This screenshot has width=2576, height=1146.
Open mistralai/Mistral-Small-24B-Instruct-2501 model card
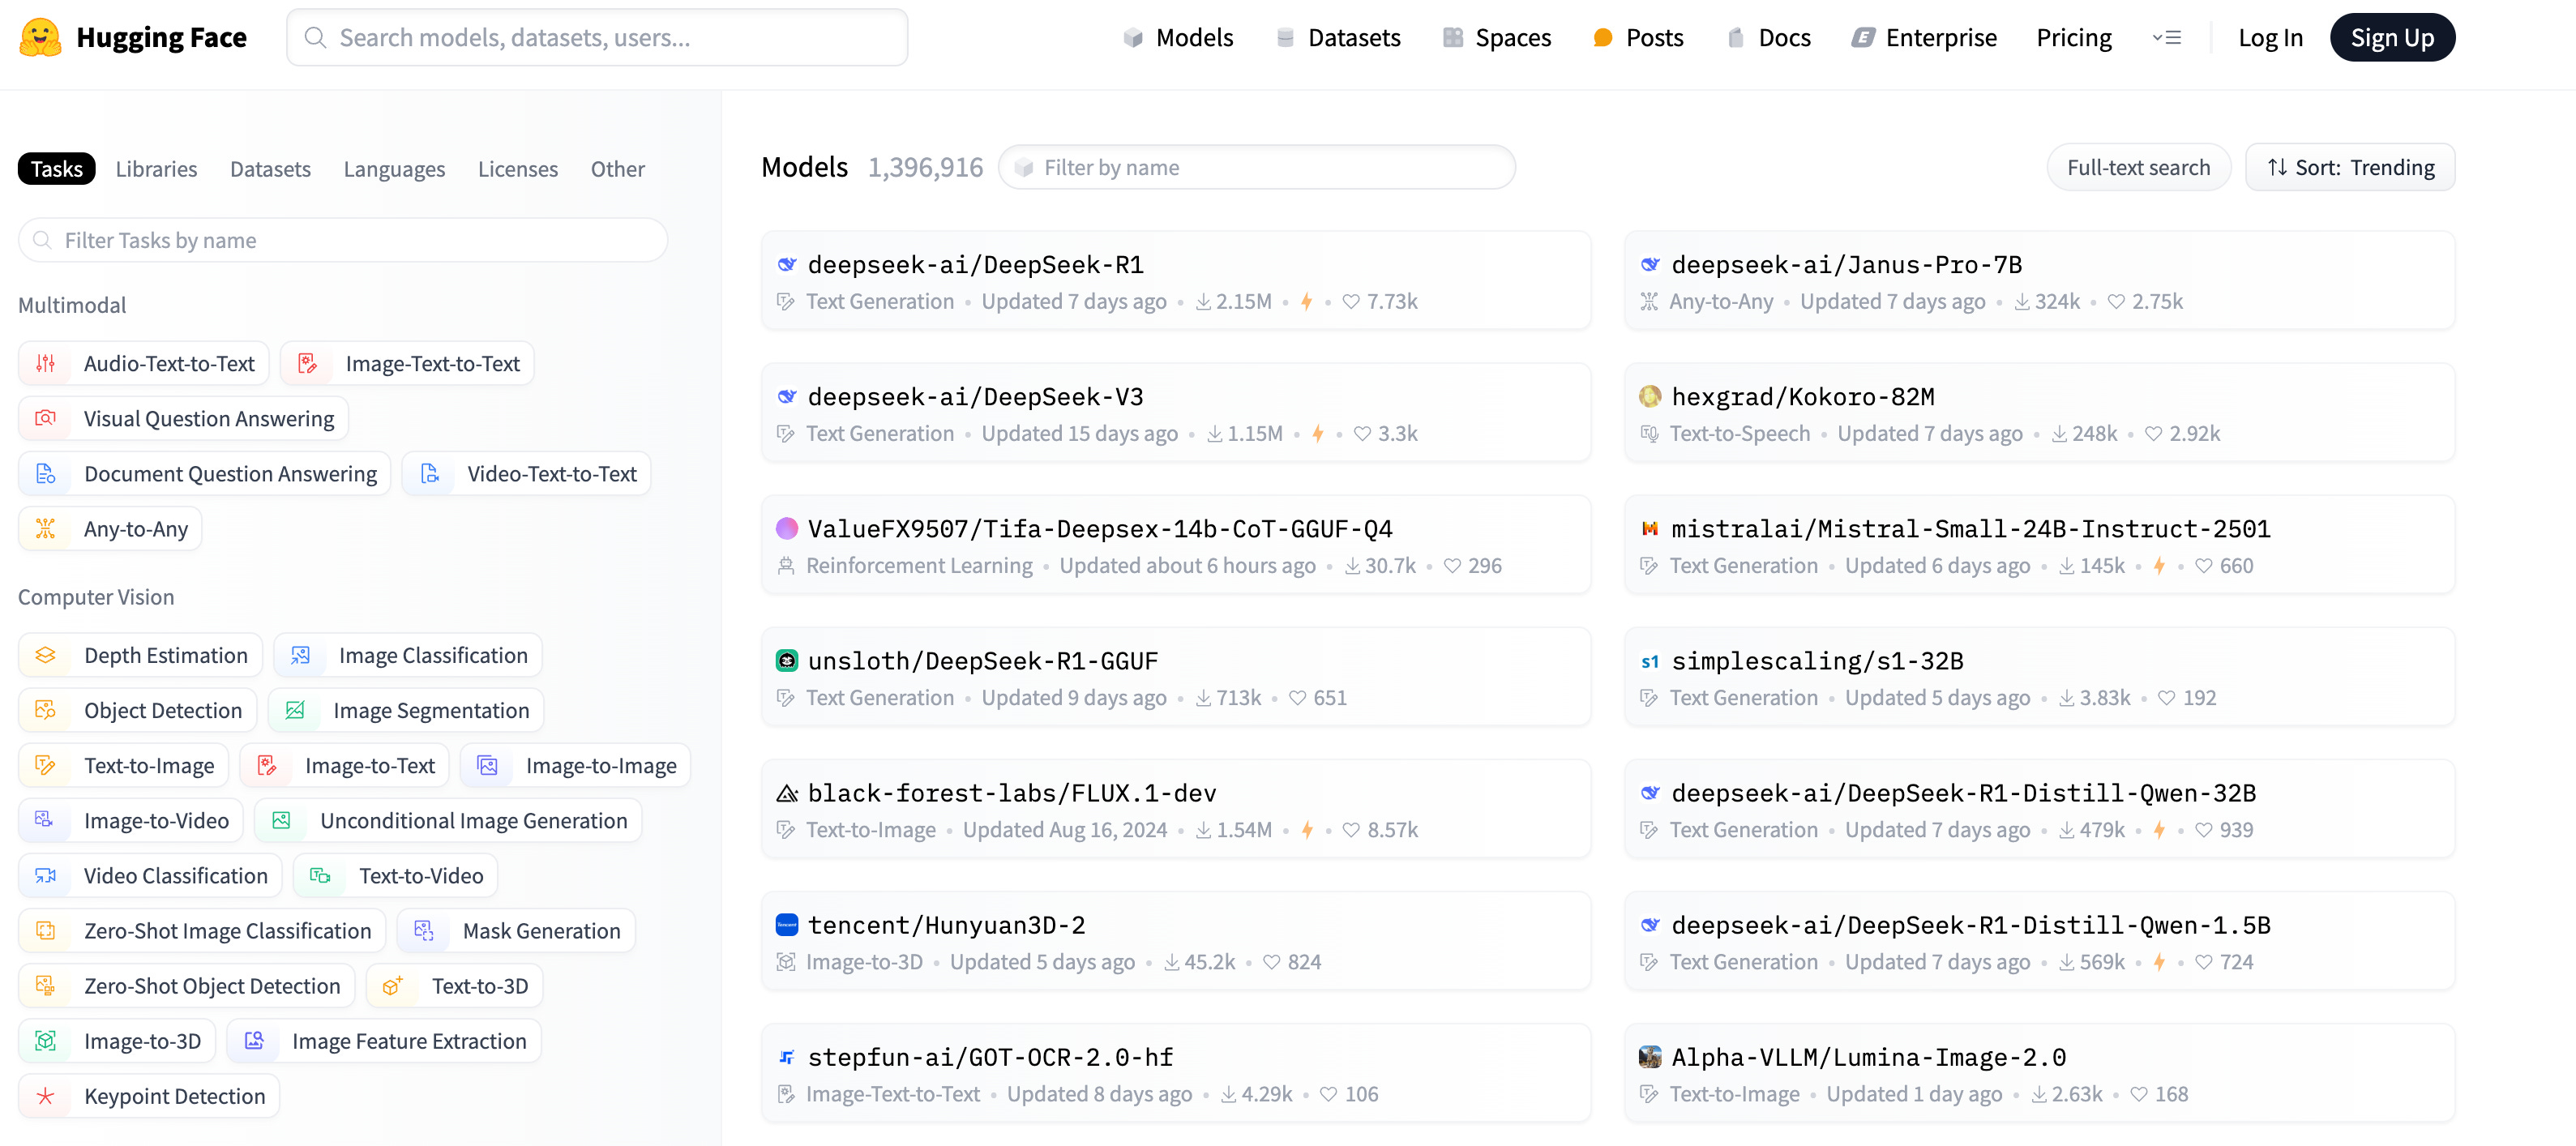[2039, 545]
